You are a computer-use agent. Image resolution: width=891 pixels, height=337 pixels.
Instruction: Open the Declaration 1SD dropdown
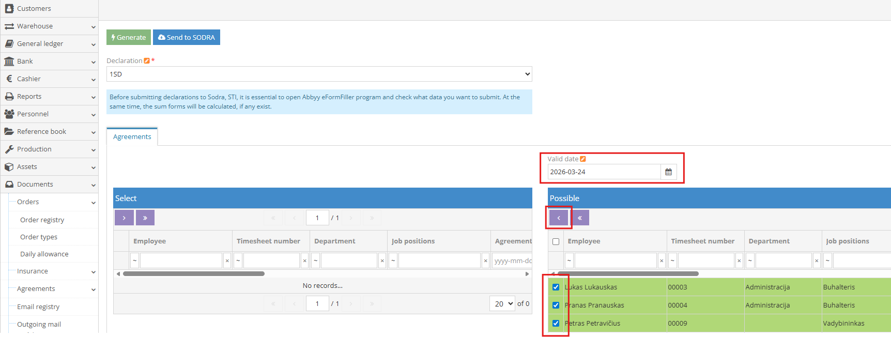(x=319, y=74)
